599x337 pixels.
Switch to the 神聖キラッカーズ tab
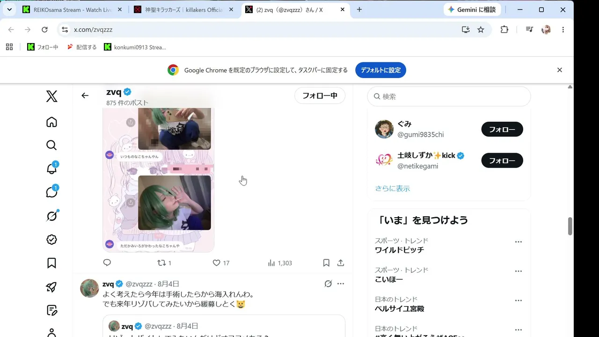[x=183, y=10]
